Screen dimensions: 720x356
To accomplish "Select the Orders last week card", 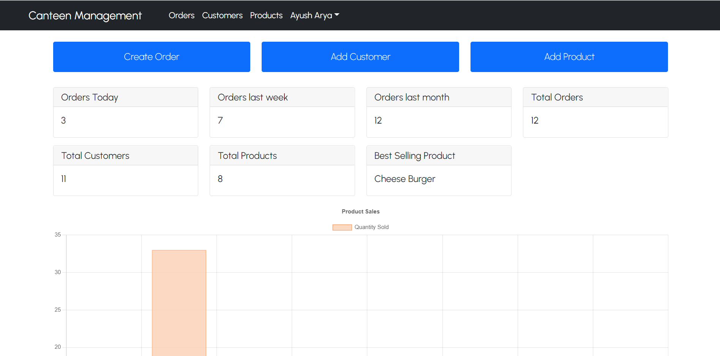I will 282,112.
